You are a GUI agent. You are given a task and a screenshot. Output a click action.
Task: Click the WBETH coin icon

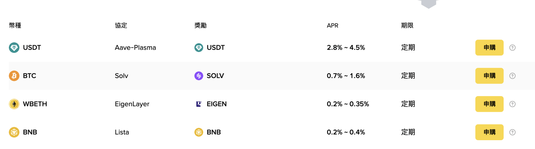[14, 104]
